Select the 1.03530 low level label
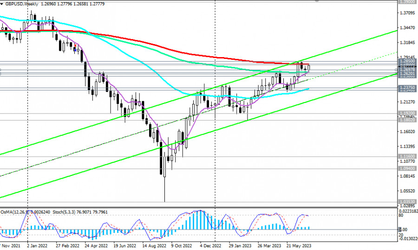 coord(407,202)
